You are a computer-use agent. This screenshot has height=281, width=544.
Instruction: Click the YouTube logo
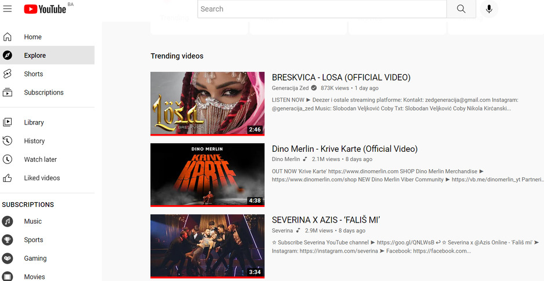click(45, 9)
